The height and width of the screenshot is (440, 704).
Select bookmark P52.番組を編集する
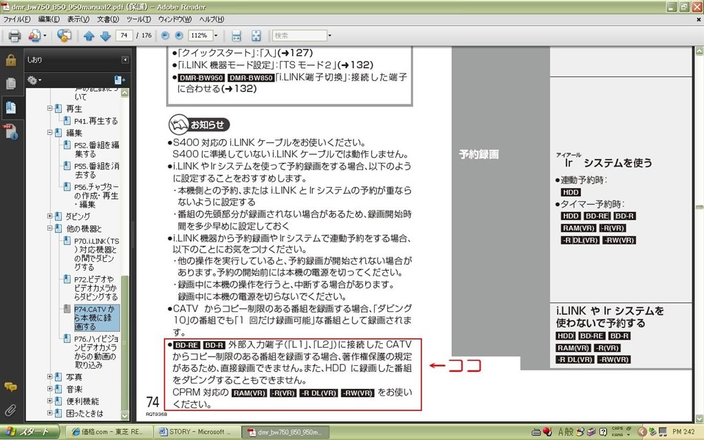click(x=96, y=149)
